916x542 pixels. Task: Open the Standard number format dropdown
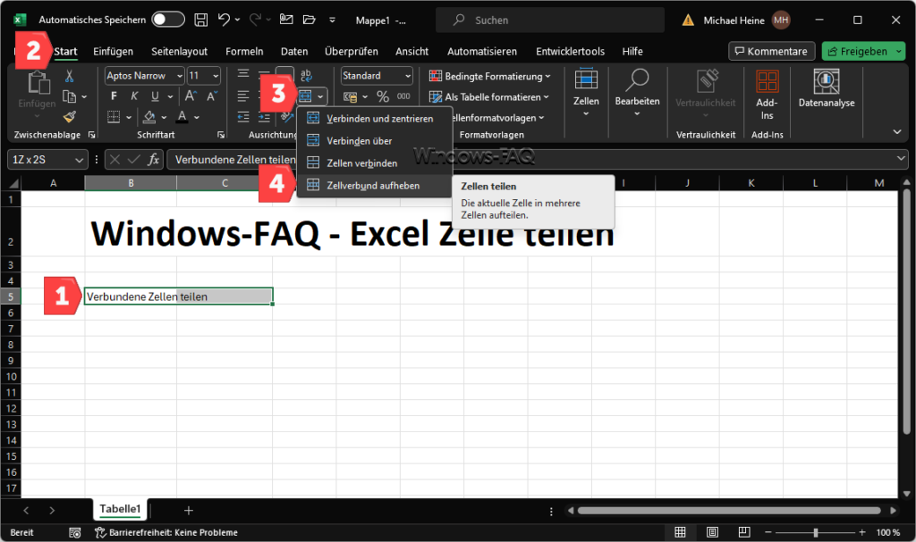(x=408, y=76)
